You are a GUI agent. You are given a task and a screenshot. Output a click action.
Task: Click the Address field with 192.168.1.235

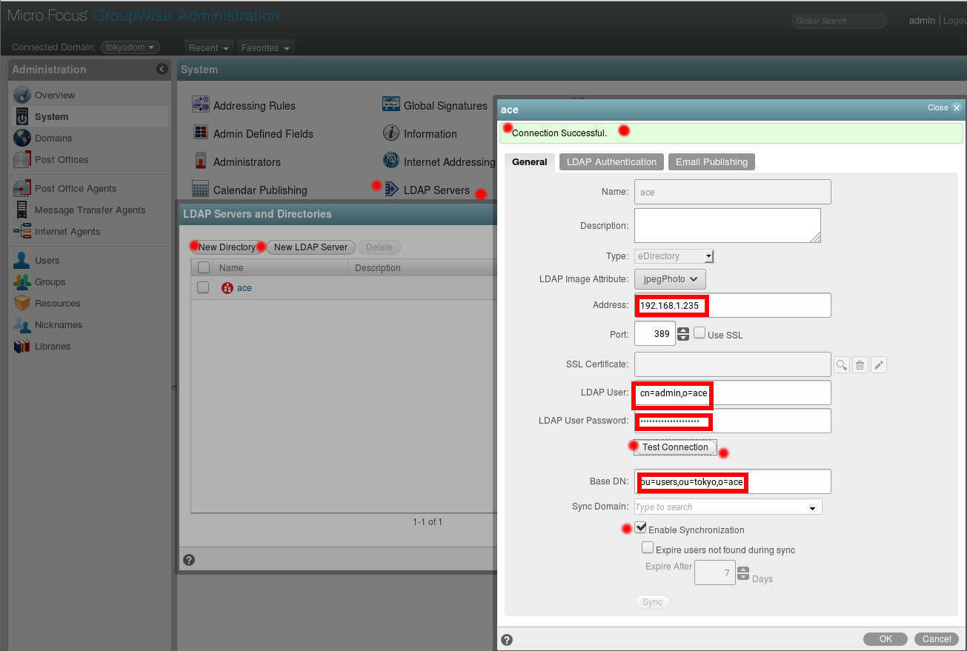[733, 305]
